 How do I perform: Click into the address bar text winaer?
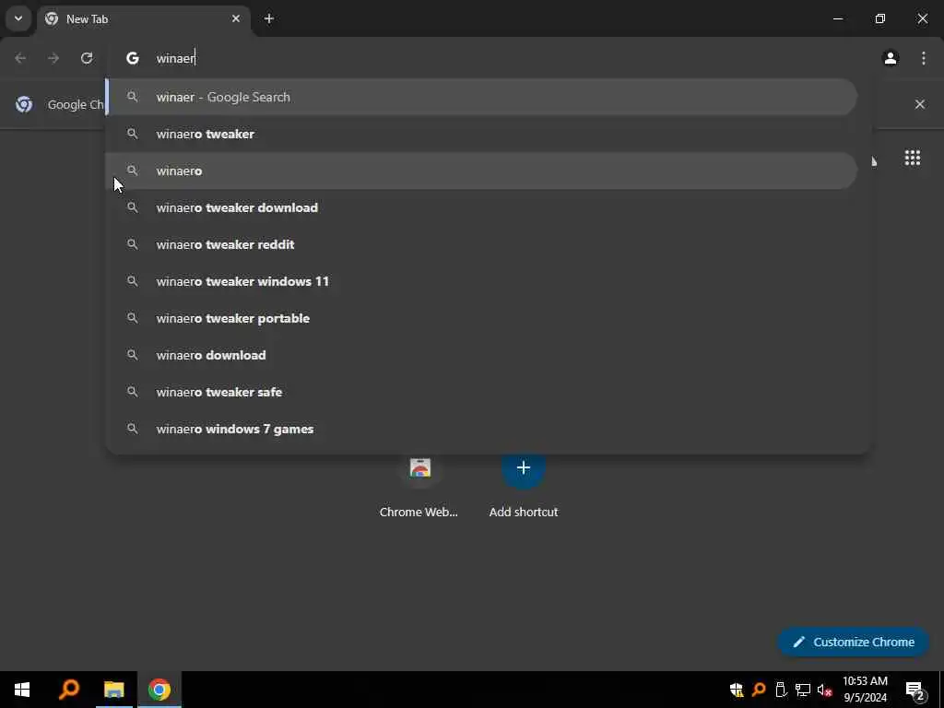(x=176, y=58)
